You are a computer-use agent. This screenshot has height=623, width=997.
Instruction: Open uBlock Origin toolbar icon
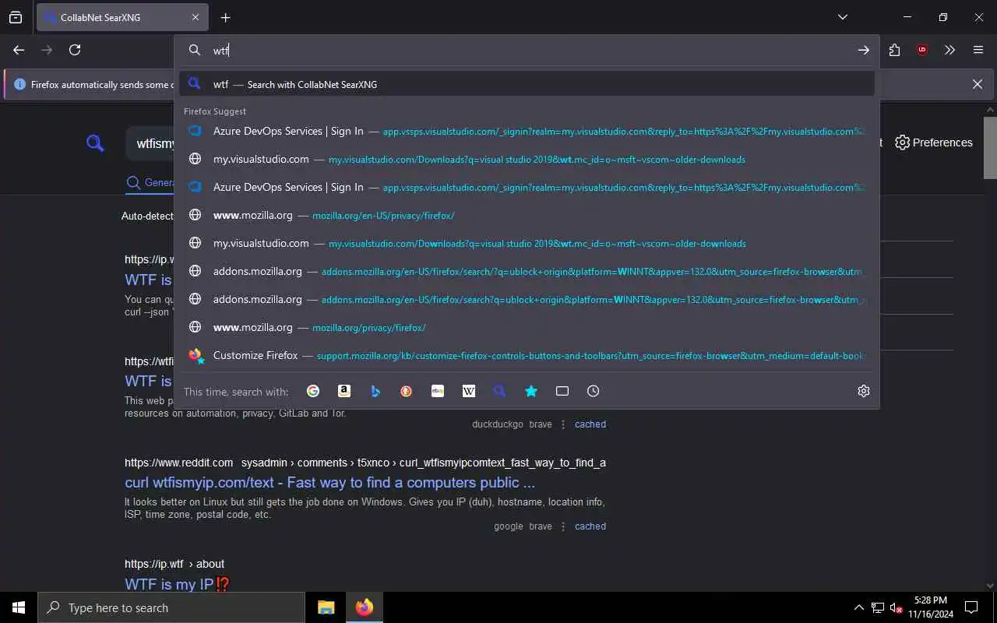click(922, 50)
